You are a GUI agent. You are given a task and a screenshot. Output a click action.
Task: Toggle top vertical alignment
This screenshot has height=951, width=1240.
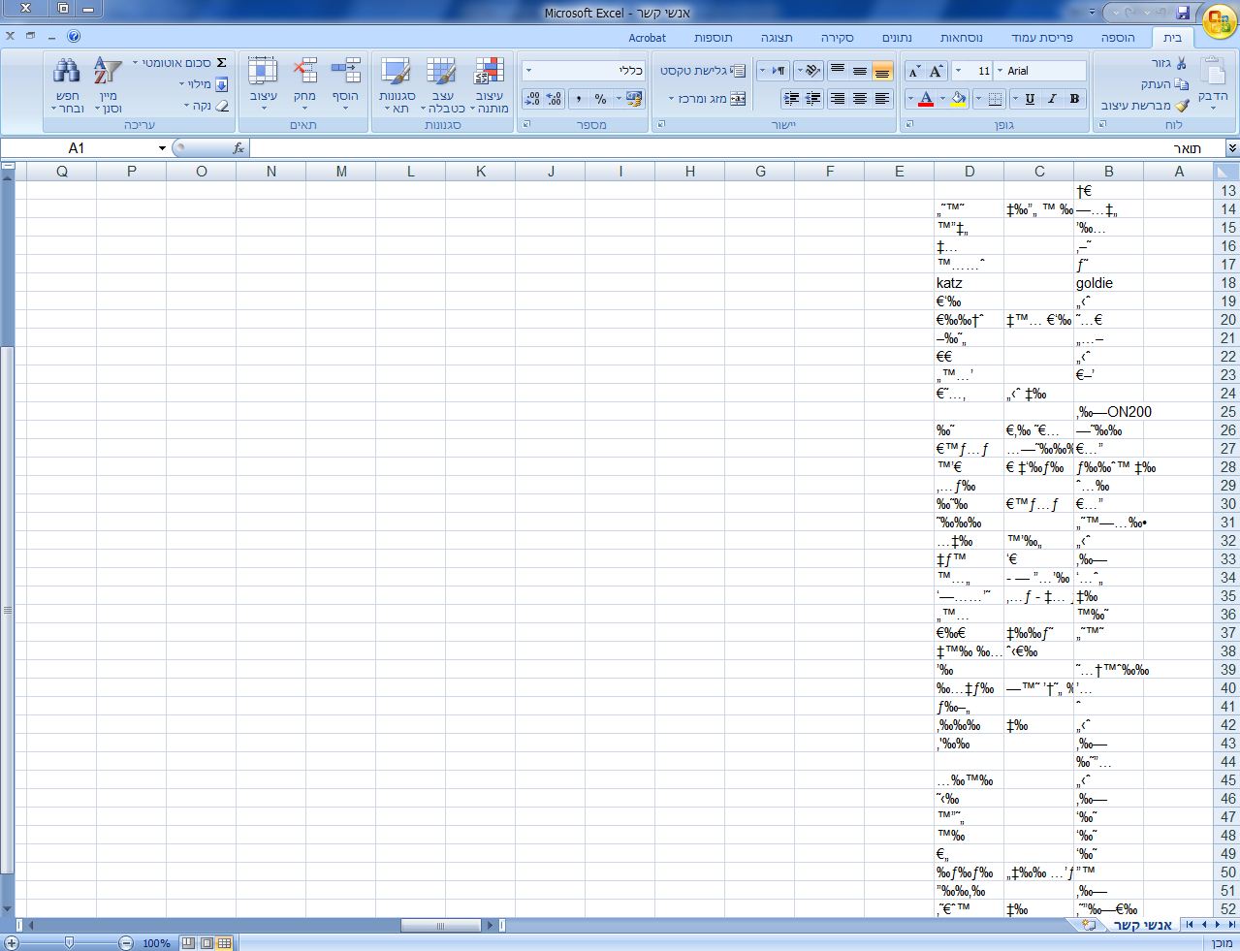(838, 71)
